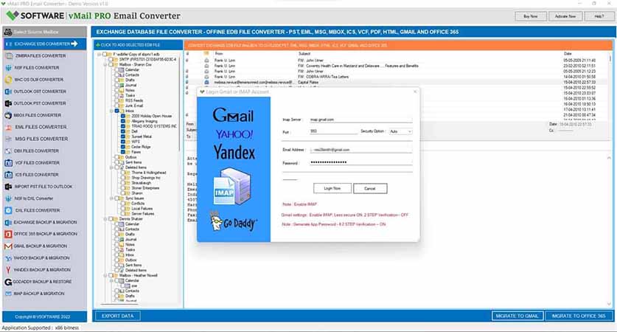
Task: Check the Junk E-mail folder checkbox
Action: (x=117, y=106)
